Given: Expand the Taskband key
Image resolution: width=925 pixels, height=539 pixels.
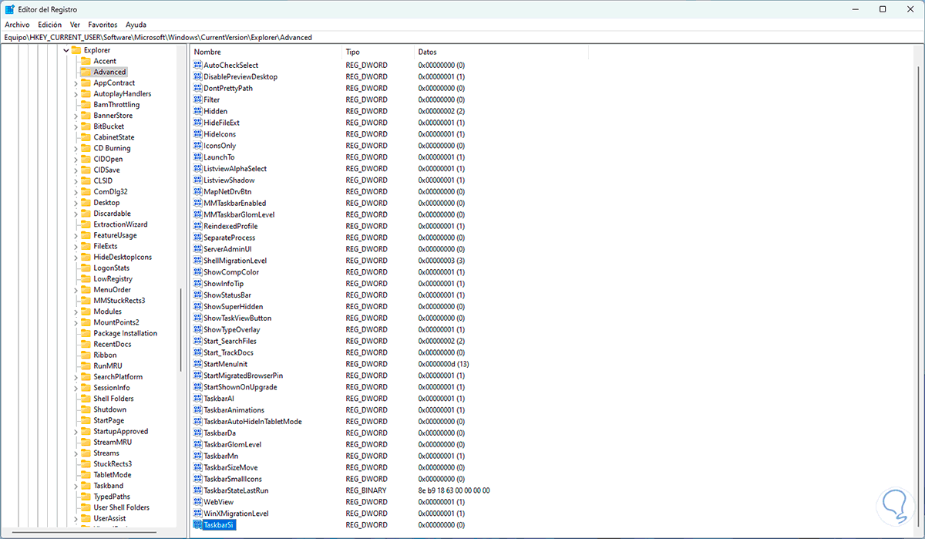Looking at the screenshot, I should pos(76,486).
